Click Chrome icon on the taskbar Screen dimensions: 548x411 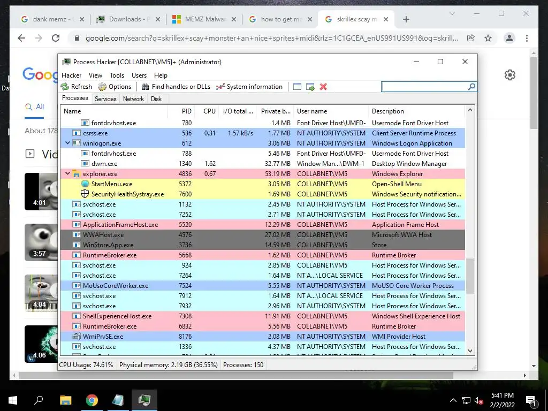[92, 400]
